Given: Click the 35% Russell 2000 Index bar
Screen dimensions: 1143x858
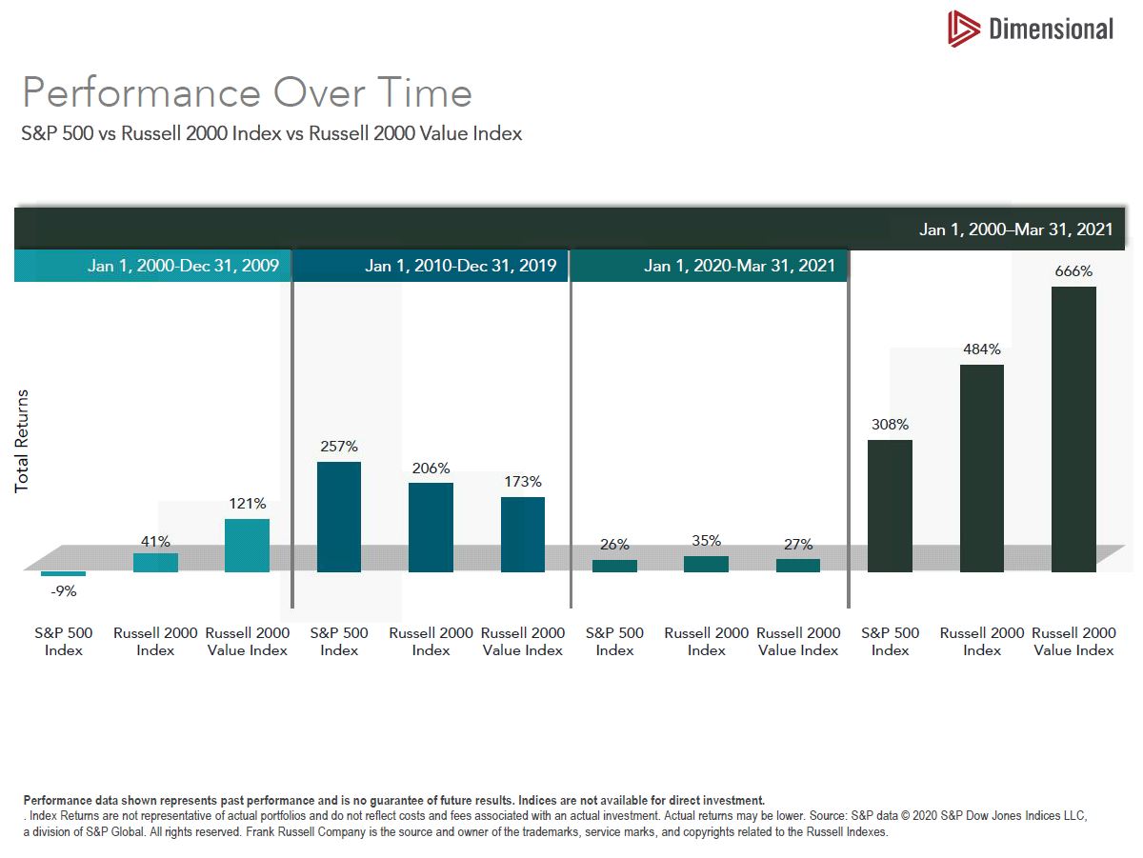Looking at the screenshot, I should click(x=707, y=564).
